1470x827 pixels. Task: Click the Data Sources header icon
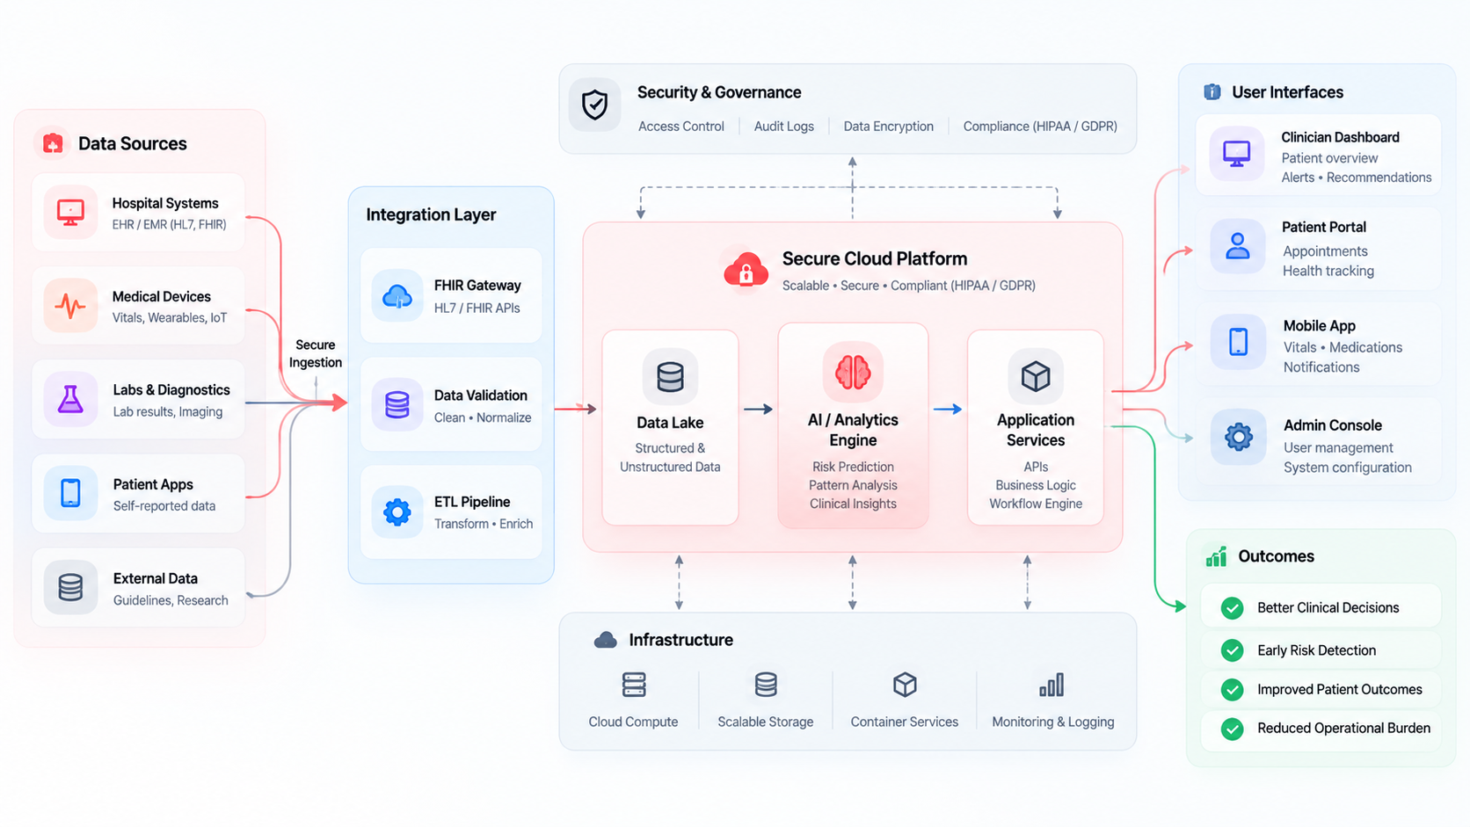pyautogui.click(x=53, y=143)
